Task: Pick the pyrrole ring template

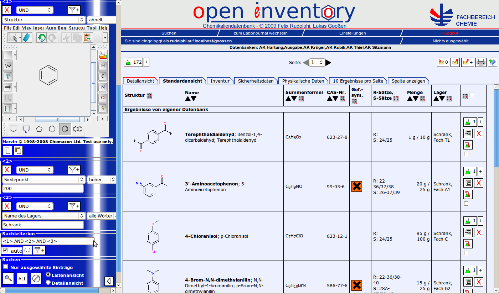Action: click(x=26, y=129)
